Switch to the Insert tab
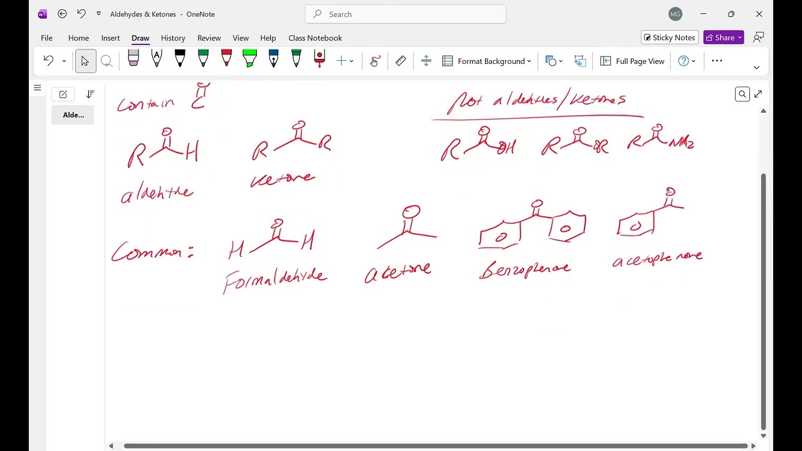This screenshot has height=451, width=802. click(110, 38)
